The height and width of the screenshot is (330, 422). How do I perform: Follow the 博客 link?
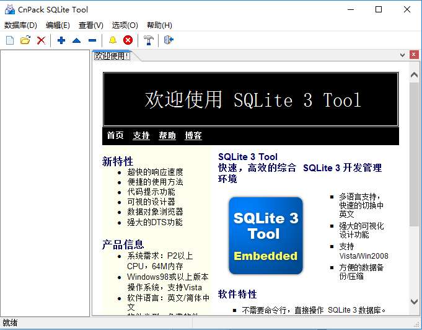(x=193, y=135)
